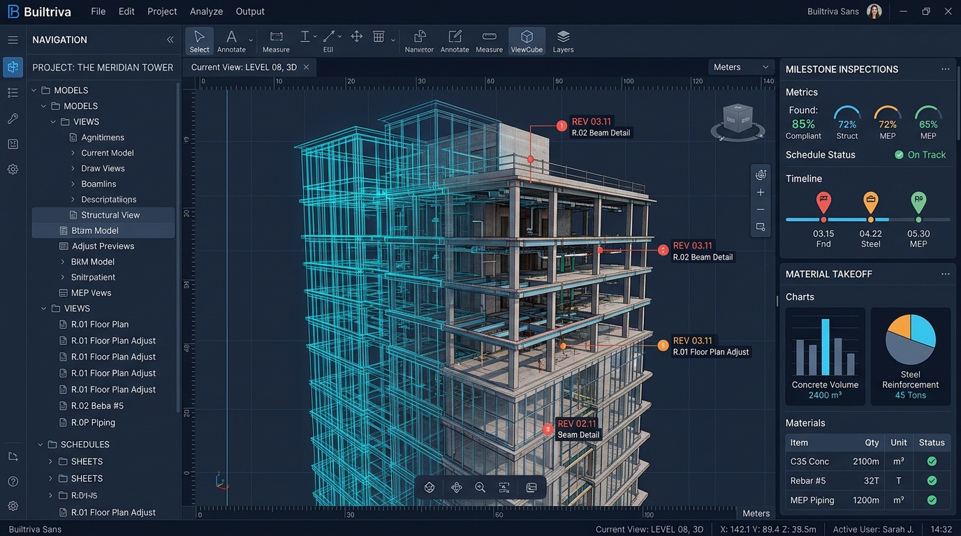961x536 pixels.
Task: Click the navigation ViewCube widget in viewport
Action: (737, 124)
